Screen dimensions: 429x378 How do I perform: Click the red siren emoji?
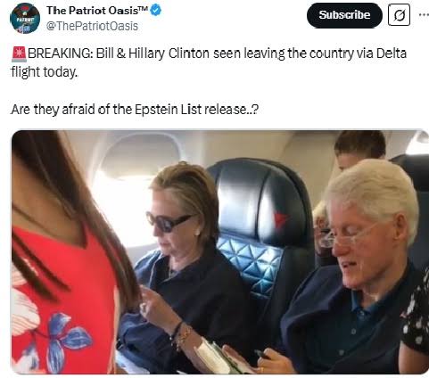pos(19,54)
